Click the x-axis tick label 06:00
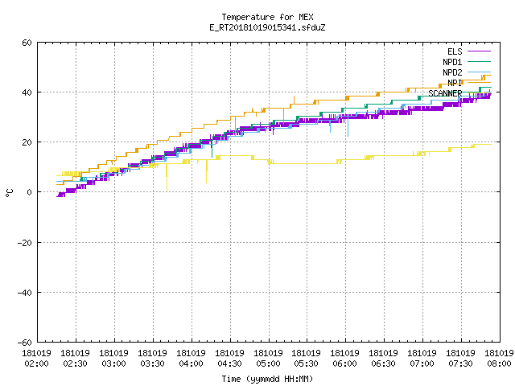515x386 pixels. 344,363
